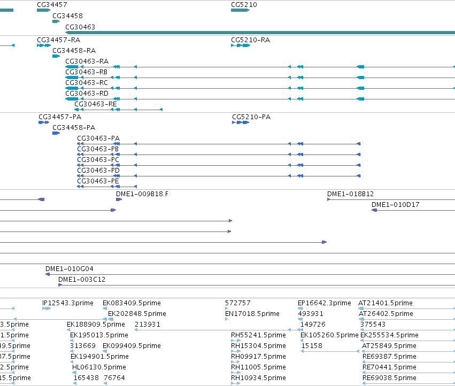
Task: Select the CG34457 gene label
Action: [52, 5]
